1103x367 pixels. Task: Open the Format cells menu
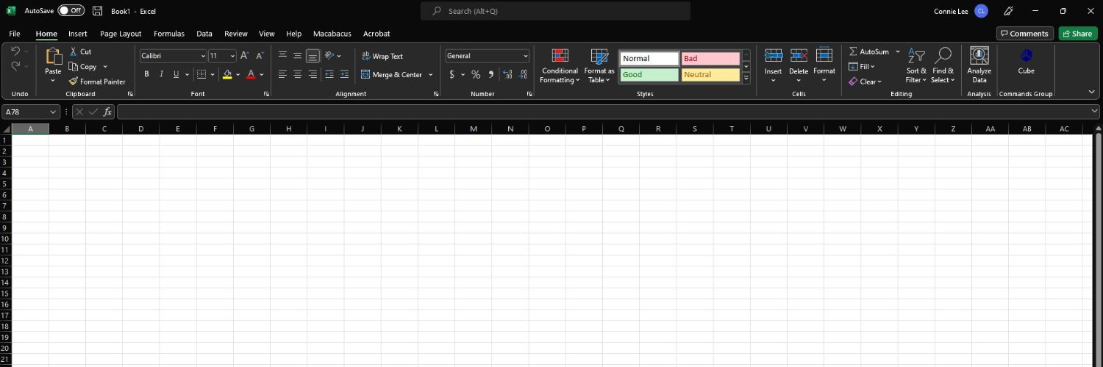click(x=824, y=66)
